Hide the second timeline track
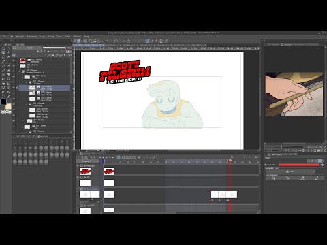 pyautogui.click(x=78, y=177)
